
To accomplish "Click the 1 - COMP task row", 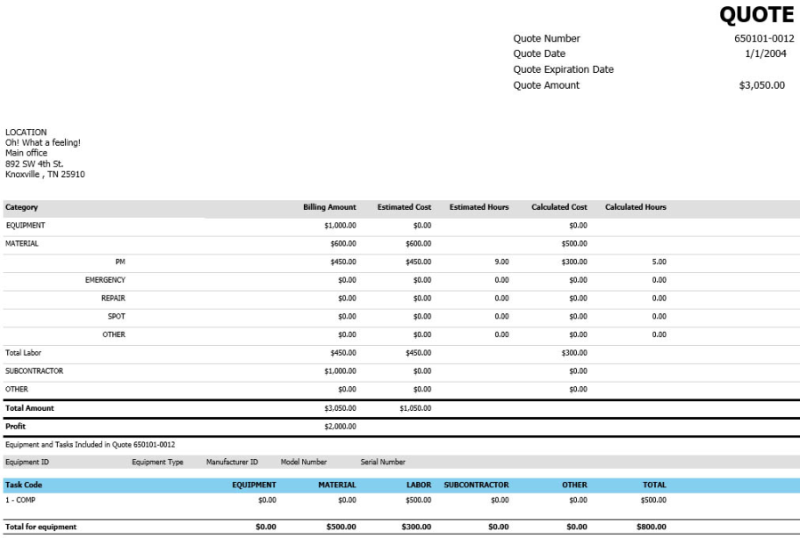I will coord(21,500).
